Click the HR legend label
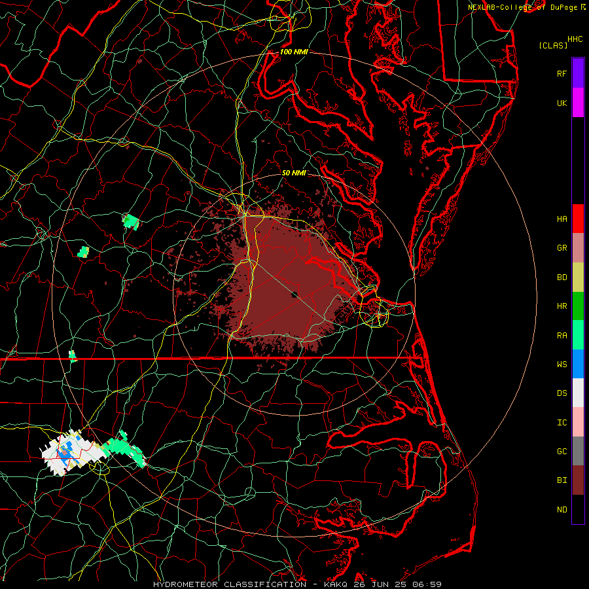 (x=562, y=306)
